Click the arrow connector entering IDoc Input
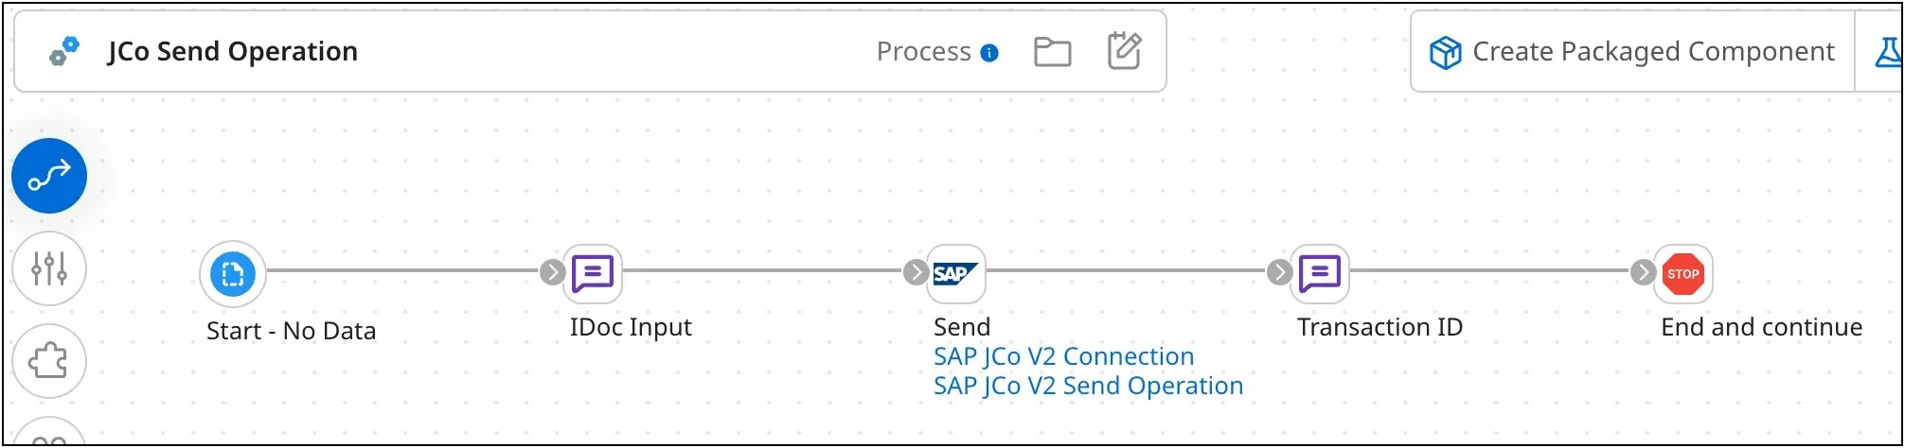Viewport: 1905px width, 448px height. tap(552, 273)
